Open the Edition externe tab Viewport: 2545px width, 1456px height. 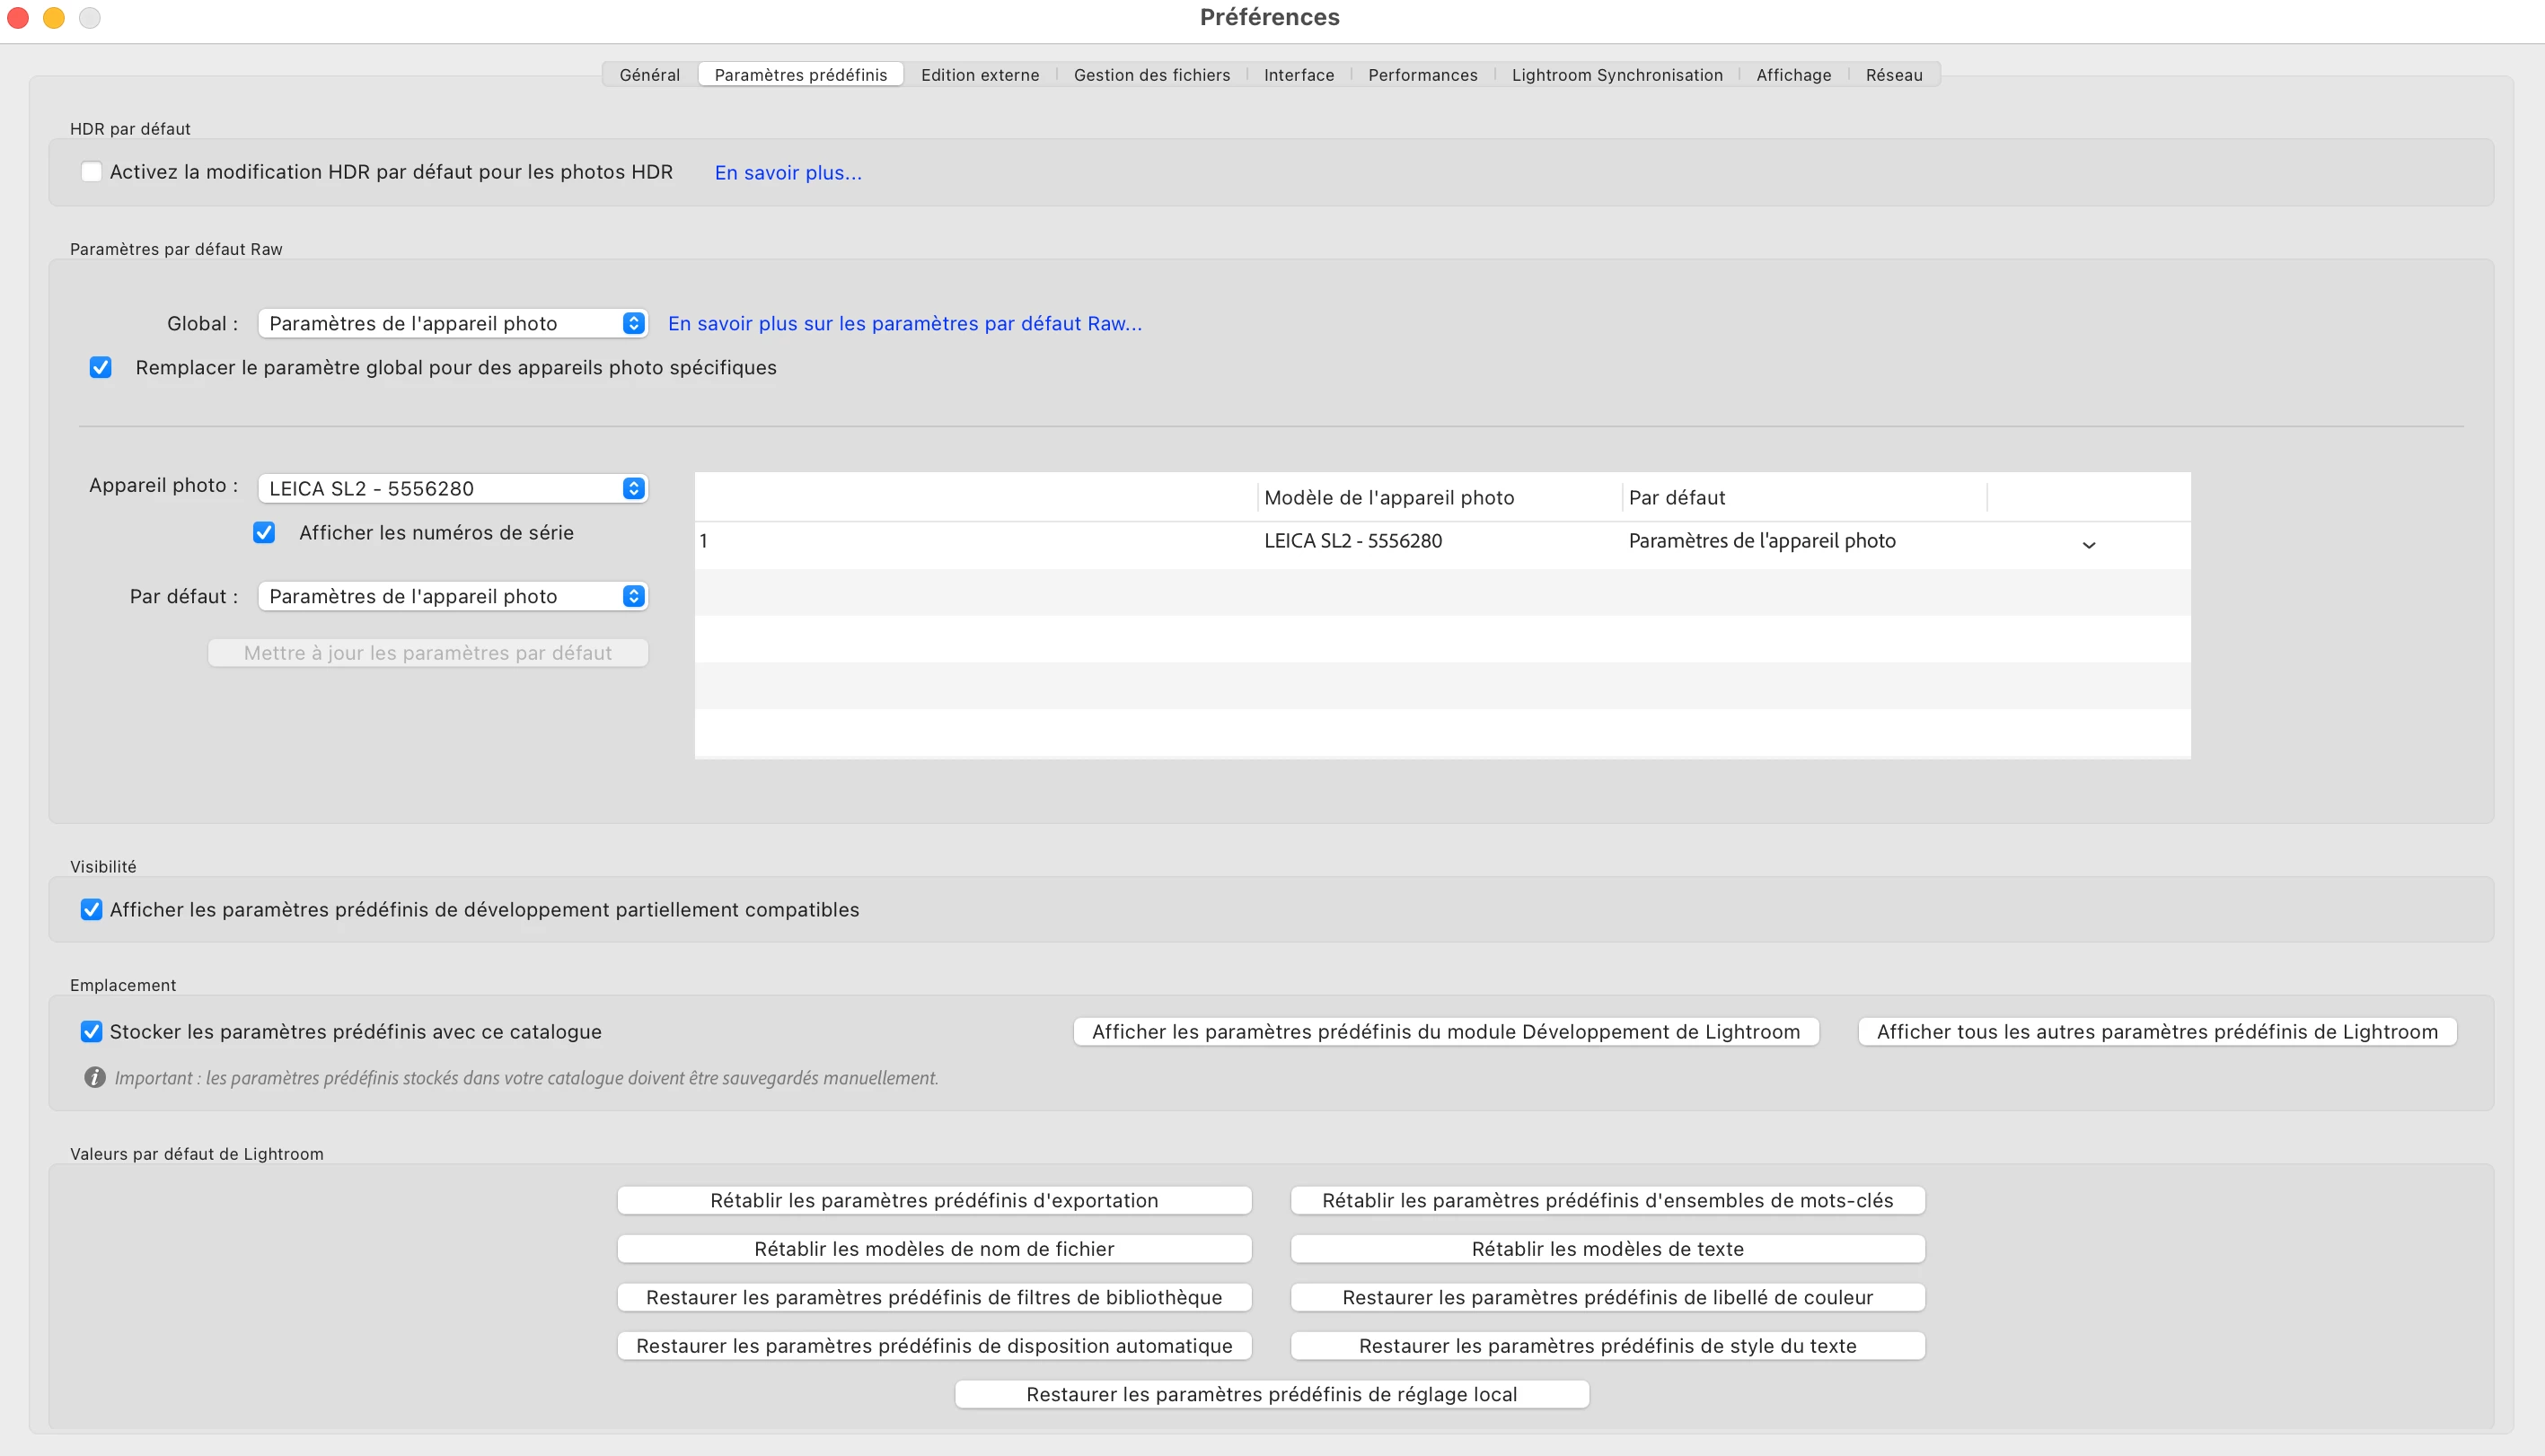click(980, 75)
